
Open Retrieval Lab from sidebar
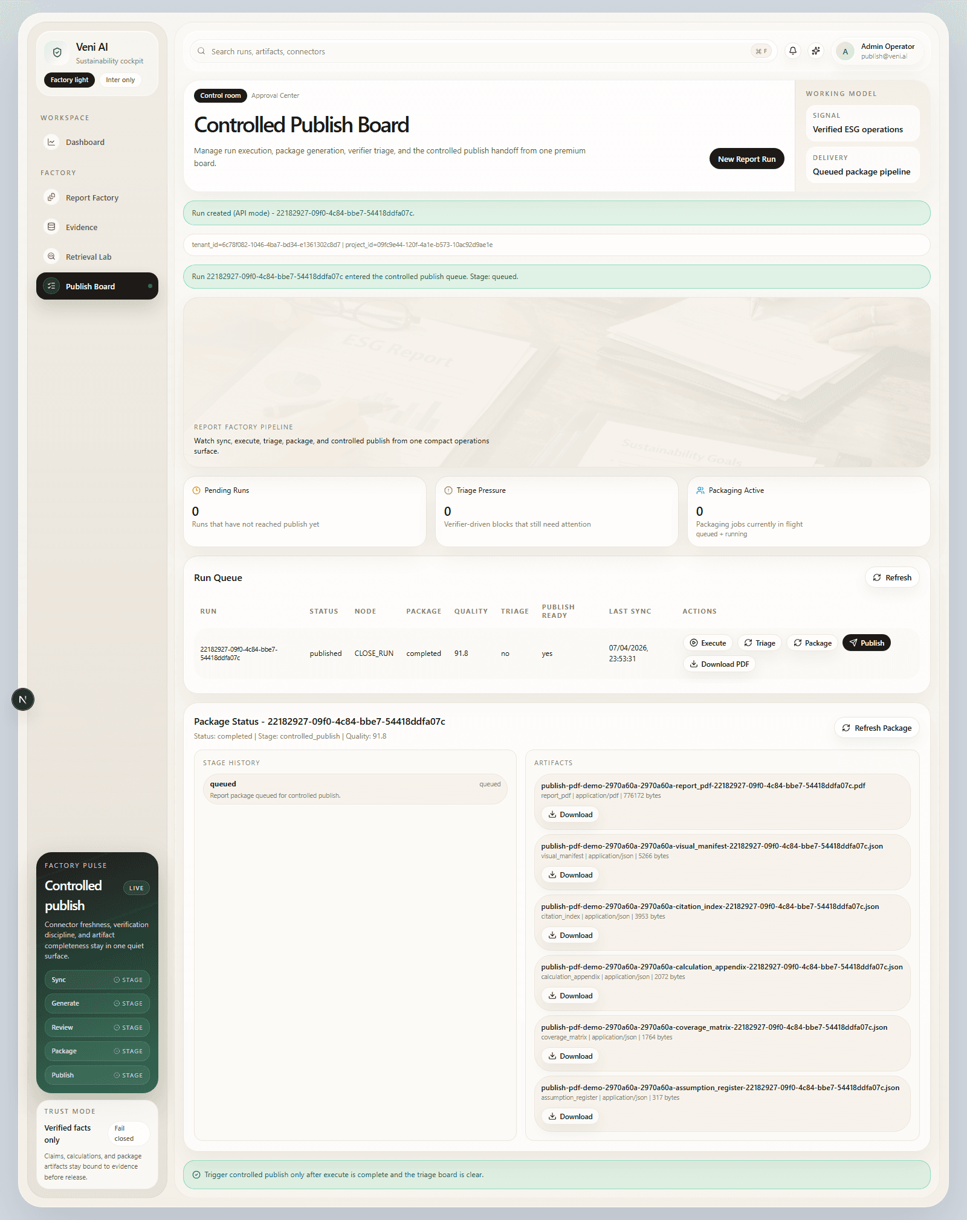88,257
